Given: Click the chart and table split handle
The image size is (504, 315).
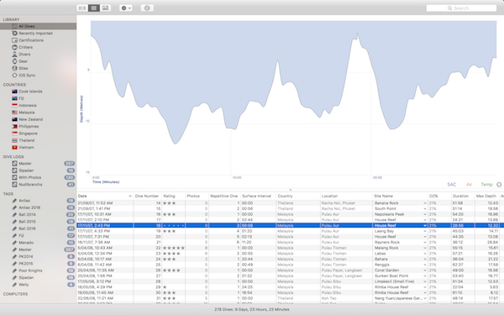Looking at the screenshot, I should click(x=291, y=190).
